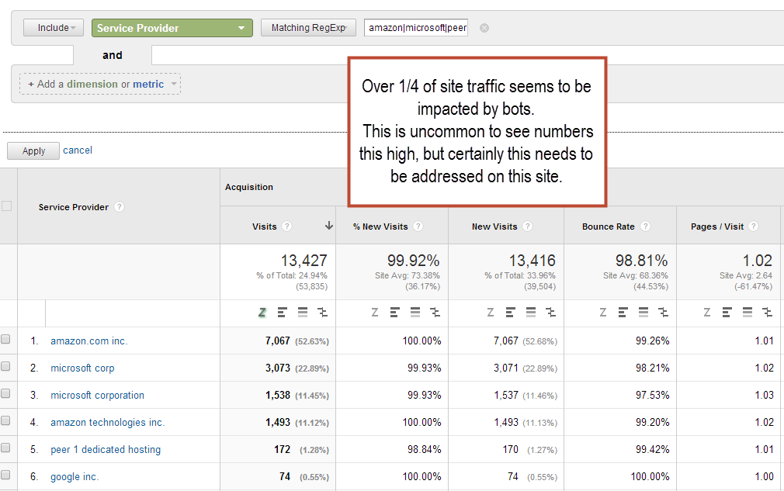Screen dimensions: 784x491
Task: Select the Z icon under New Visits column
Action: [x=491, y=313]
